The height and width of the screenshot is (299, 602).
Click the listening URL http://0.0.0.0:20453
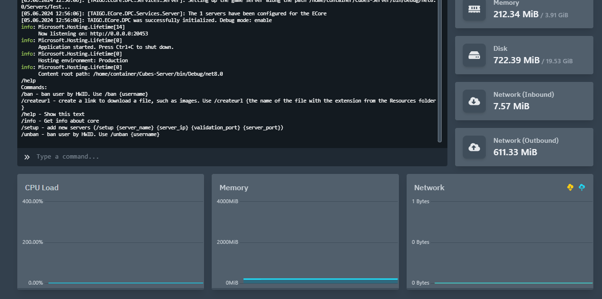(x=119, y=34)
